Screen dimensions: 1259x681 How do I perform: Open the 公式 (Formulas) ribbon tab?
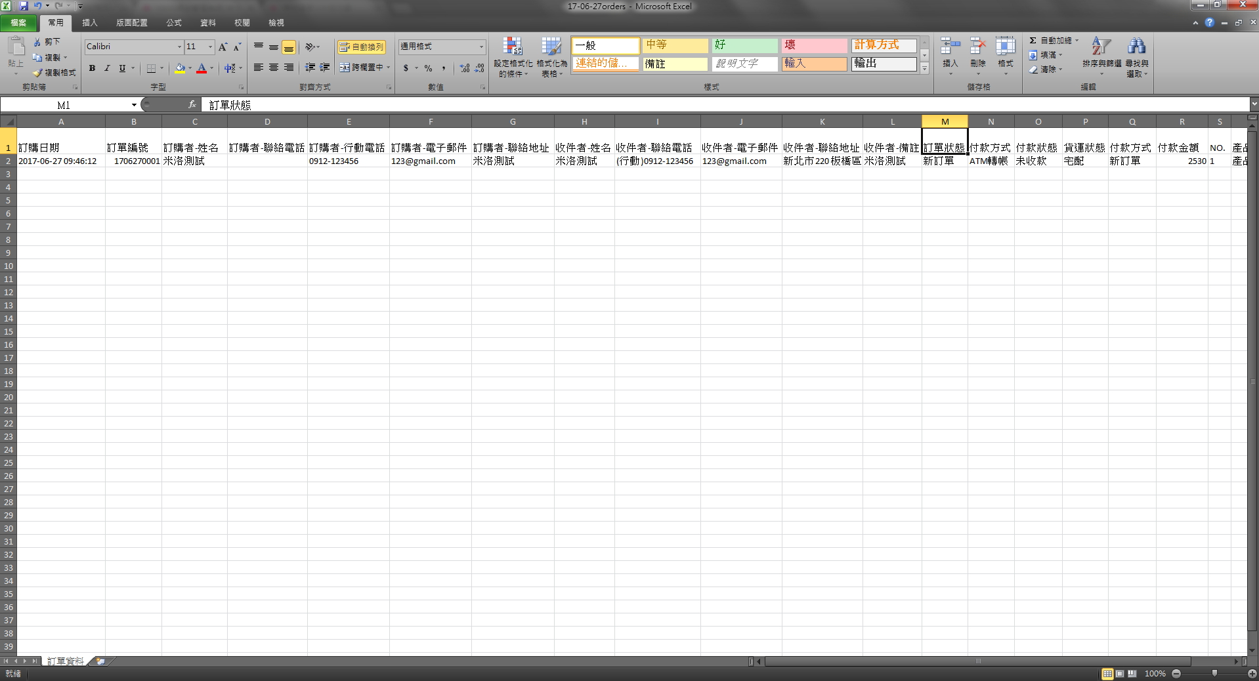pos(174,23)
